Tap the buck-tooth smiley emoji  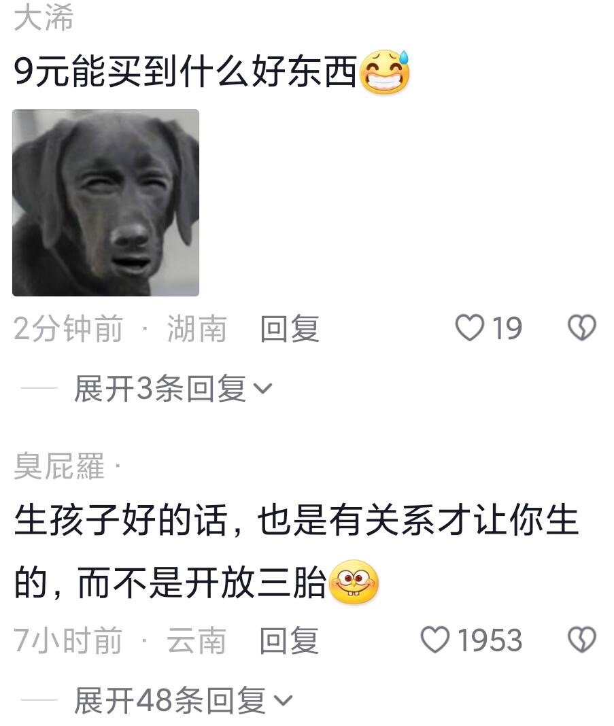point(354,581)
